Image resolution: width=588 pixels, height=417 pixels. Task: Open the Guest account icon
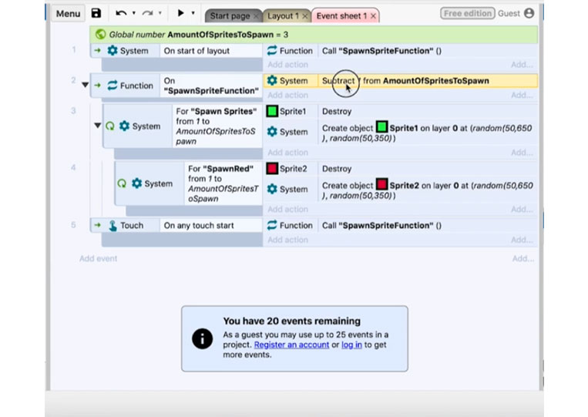[x=529, y=14]
